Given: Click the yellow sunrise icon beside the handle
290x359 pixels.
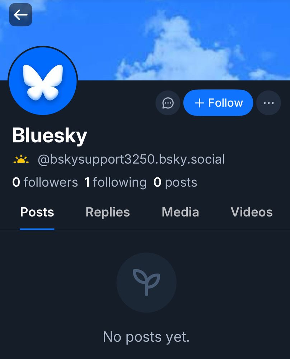Looking at the screenshot, I should click(x=21, y=159).
